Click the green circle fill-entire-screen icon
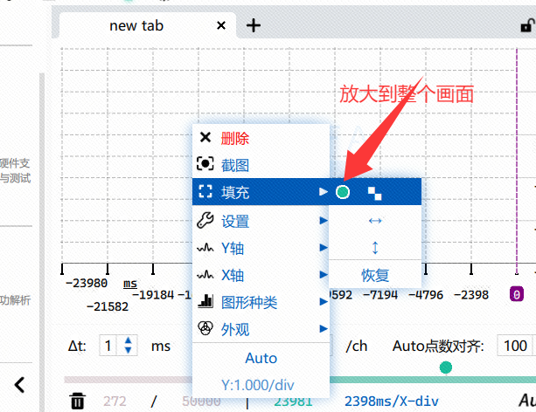The height and width of the screenshot is (412, 536). [x=343, y=192]
